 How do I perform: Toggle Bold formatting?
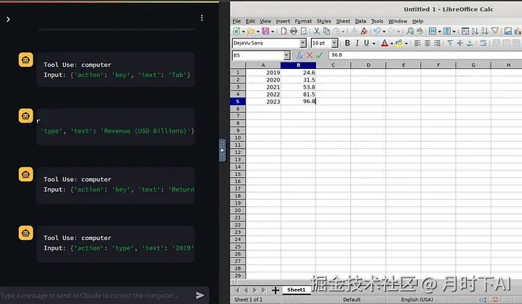(x=347, y=43)
